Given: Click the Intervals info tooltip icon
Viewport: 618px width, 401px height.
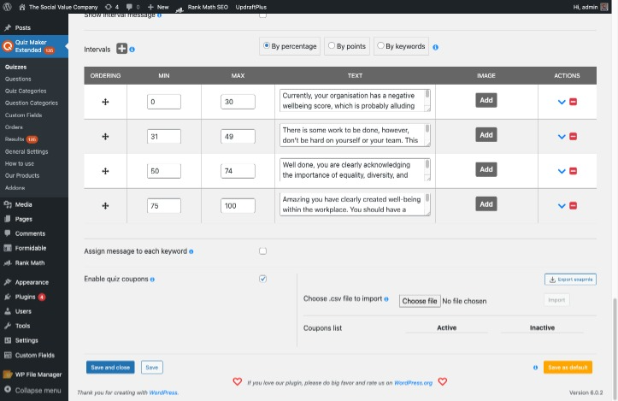Looking at the screenshot, I should [x=132, y=50].
